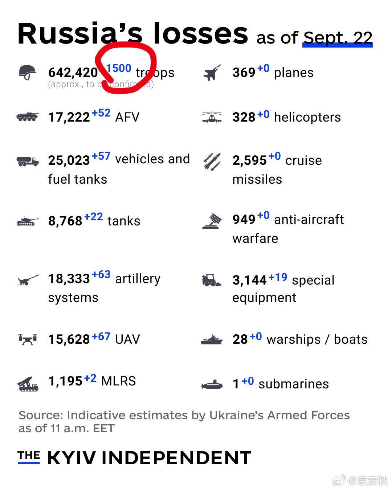392x490 pixels.
Task: Click the underlined Sept. 22 date
Action: click(338, 38)
